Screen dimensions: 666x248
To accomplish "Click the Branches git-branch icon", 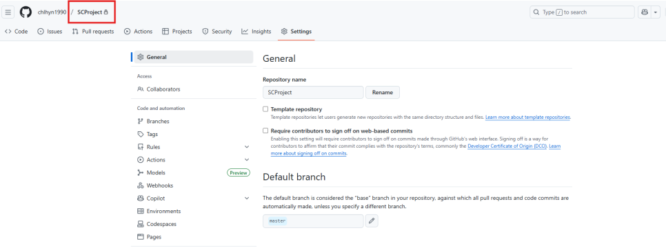I will [141, 122].
